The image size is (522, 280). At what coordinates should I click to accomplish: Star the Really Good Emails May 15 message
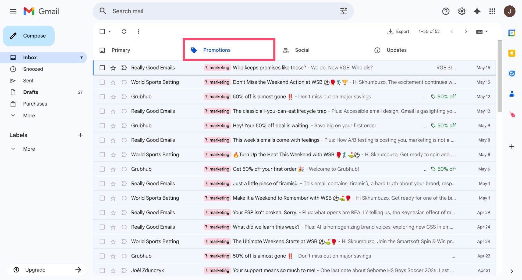coord(113,68)
